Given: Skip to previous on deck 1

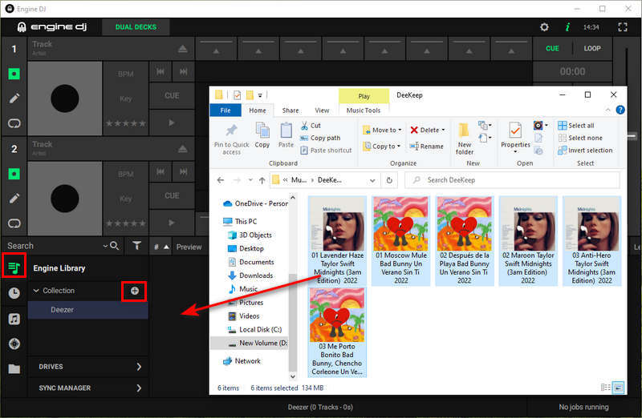Looking at the screenshot, I should click(x=160, y=72).
